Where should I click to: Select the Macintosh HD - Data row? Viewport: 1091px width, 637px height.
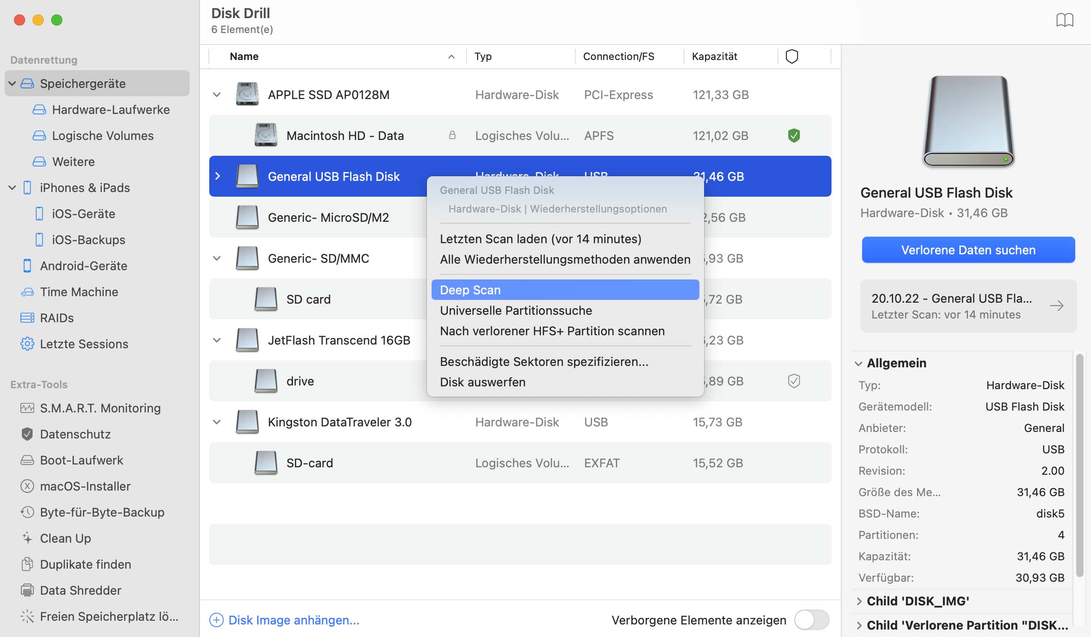pos(520,136)
